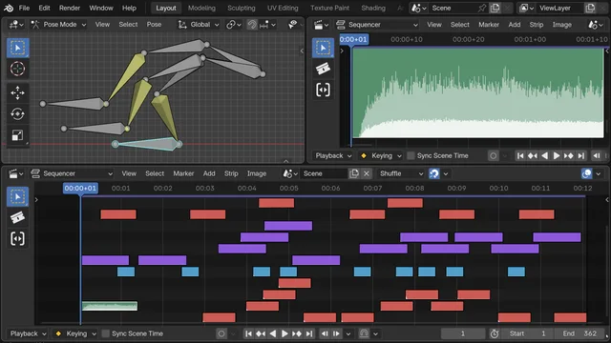Toggle auto keying in top sequencer
Image resolution: width=611 pixels, height=343 pixels.
pos(493,156)
